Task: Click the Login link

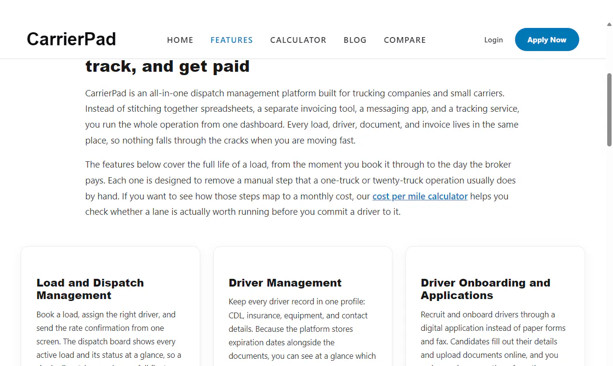Action: (x=494, y=40)
